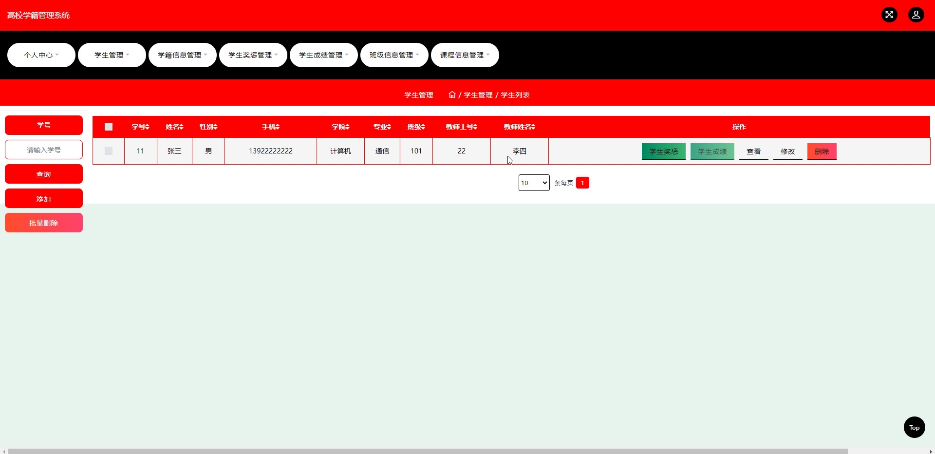Click the class 101 cell
This screenshot has height=454, width=935.
click(416, 151)
